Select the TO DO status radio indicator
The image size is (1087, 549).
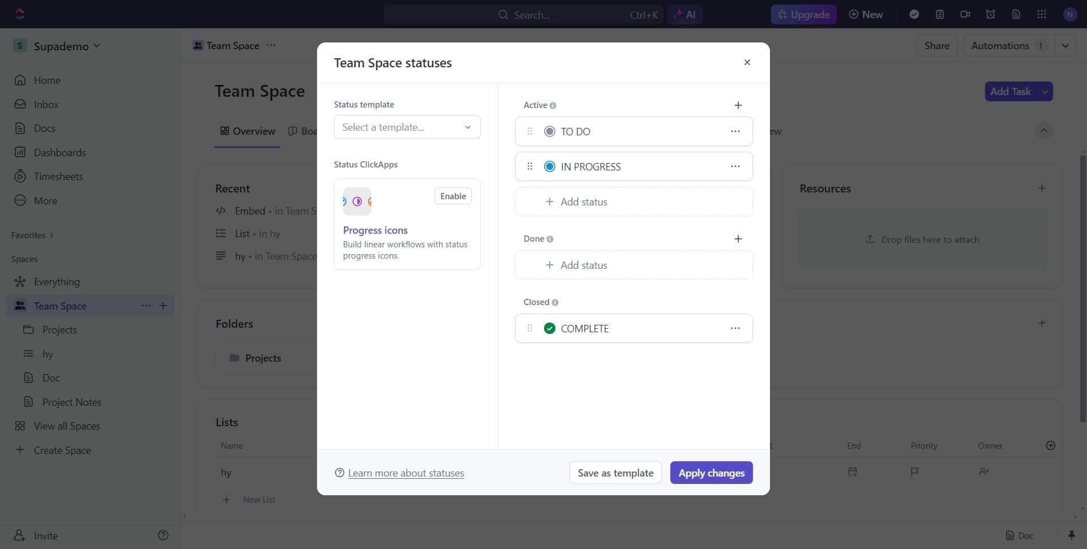pos(549,131)
